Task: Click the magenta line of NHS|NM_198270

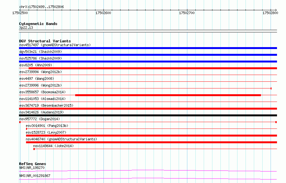Action: (x=148, y=171)
